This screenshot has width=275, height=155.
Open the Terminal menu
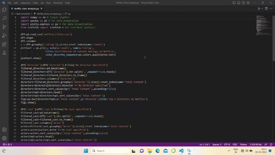click(x=58, y=3)
